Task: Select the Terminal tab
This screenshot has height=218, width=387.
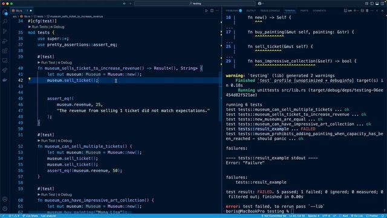Action: point(290,11)
